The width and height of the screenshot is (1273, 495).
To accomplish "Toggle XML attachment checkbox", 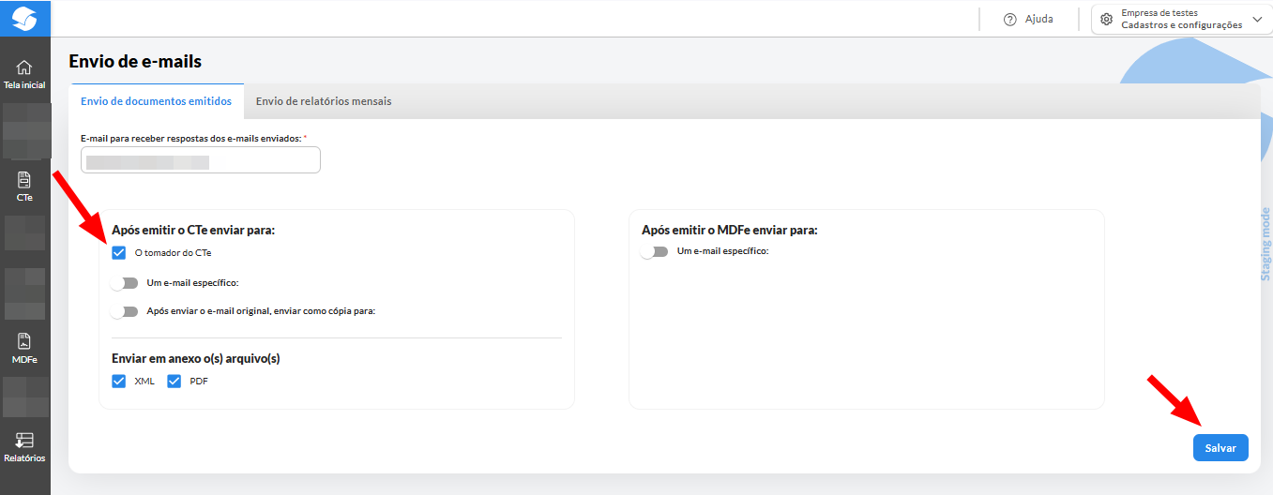I will (119, 382).
